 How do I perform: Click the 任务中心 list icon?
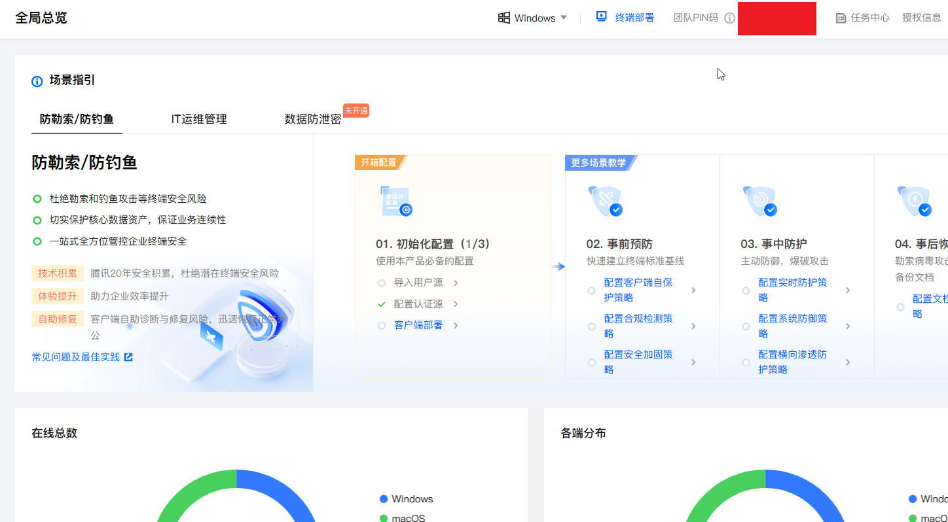click(841, 18)
